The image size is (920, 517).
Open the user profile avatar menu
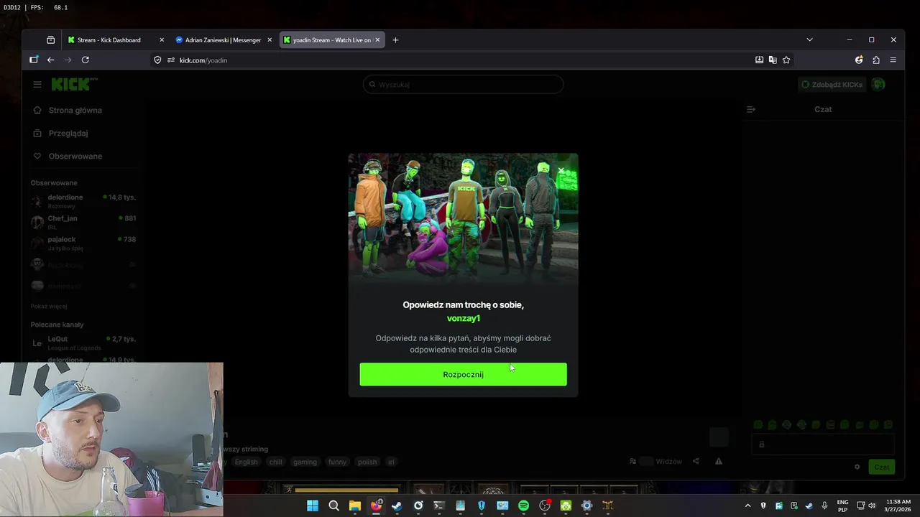(x=878, y=85)
